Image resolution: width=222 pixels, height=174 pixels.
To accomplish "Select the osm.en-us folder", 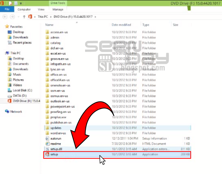I will 58,91.
